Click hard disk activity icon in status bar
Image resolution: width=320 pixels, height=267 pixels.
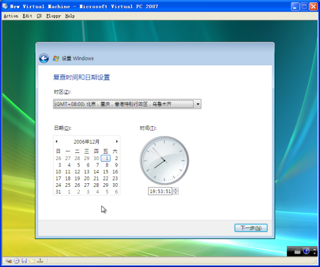[8, 261]
